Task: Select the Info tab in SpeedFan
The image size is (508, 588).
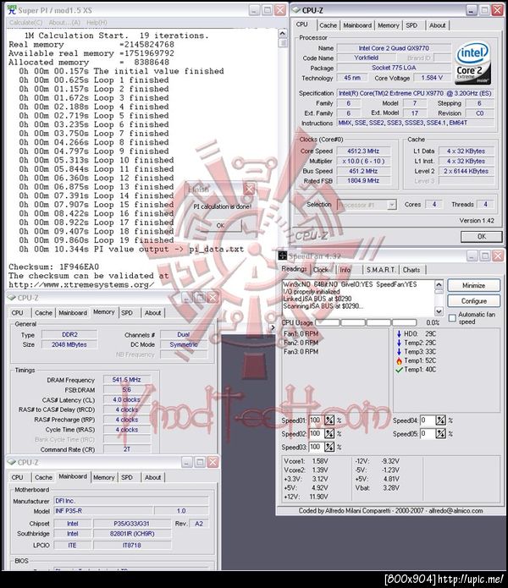Action: pyautogui.click(x=345, y=270)
